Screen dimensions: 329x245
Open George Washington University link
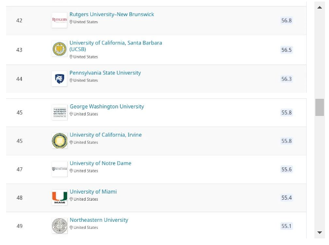click(107, 106)
